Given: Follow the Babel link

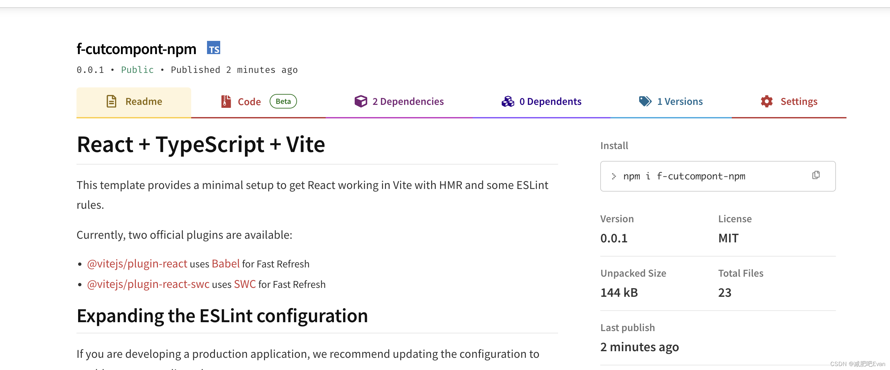Looking at the screenshot, I should (225, 263).
